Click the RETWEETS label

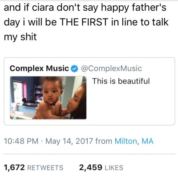point(45,168)
